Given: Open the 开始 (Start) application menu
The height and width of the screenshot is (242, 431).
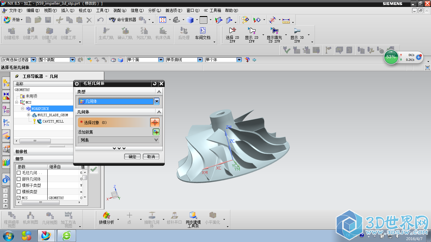Looking at the screenshot, I should (13, 20).
